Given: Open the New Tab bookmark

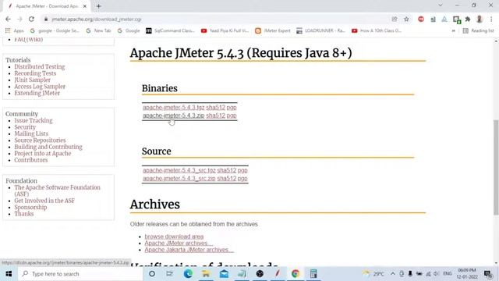Looking at the screenshot, I should tap(99, 30).
